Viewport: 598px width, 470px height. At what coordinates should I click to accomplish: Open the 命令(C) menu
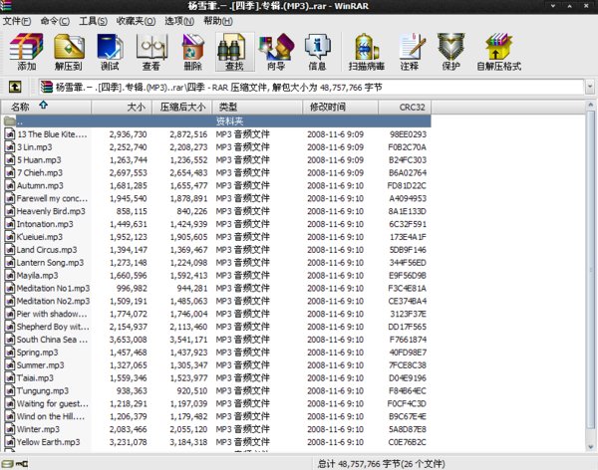[55, 21]
